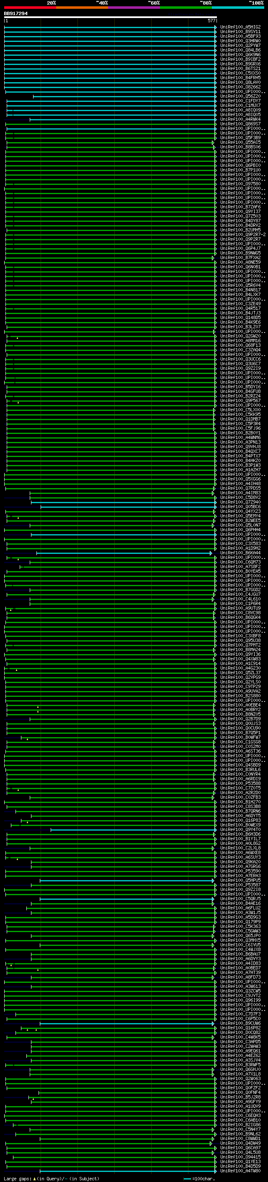Select the UniRef100_C5D8V2 label
The image size is (268, 1182).
pos(240,497)
